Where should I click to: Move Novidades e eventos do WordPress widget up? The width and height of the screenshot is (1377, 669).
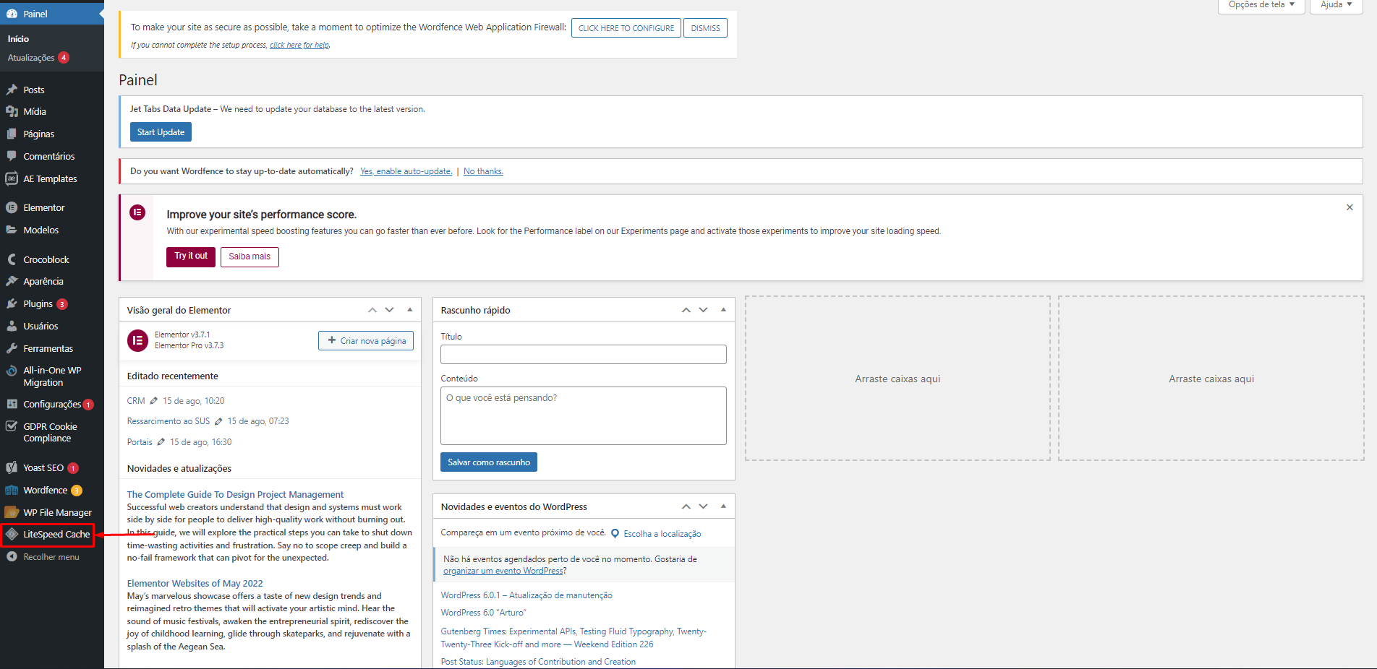click(686, 506)
